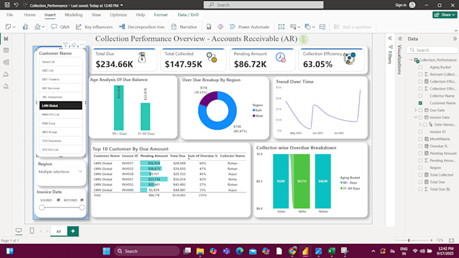The image size is (459, 258).
Task: Open the Optimize ribbon tab
Action: pos(118,15)
